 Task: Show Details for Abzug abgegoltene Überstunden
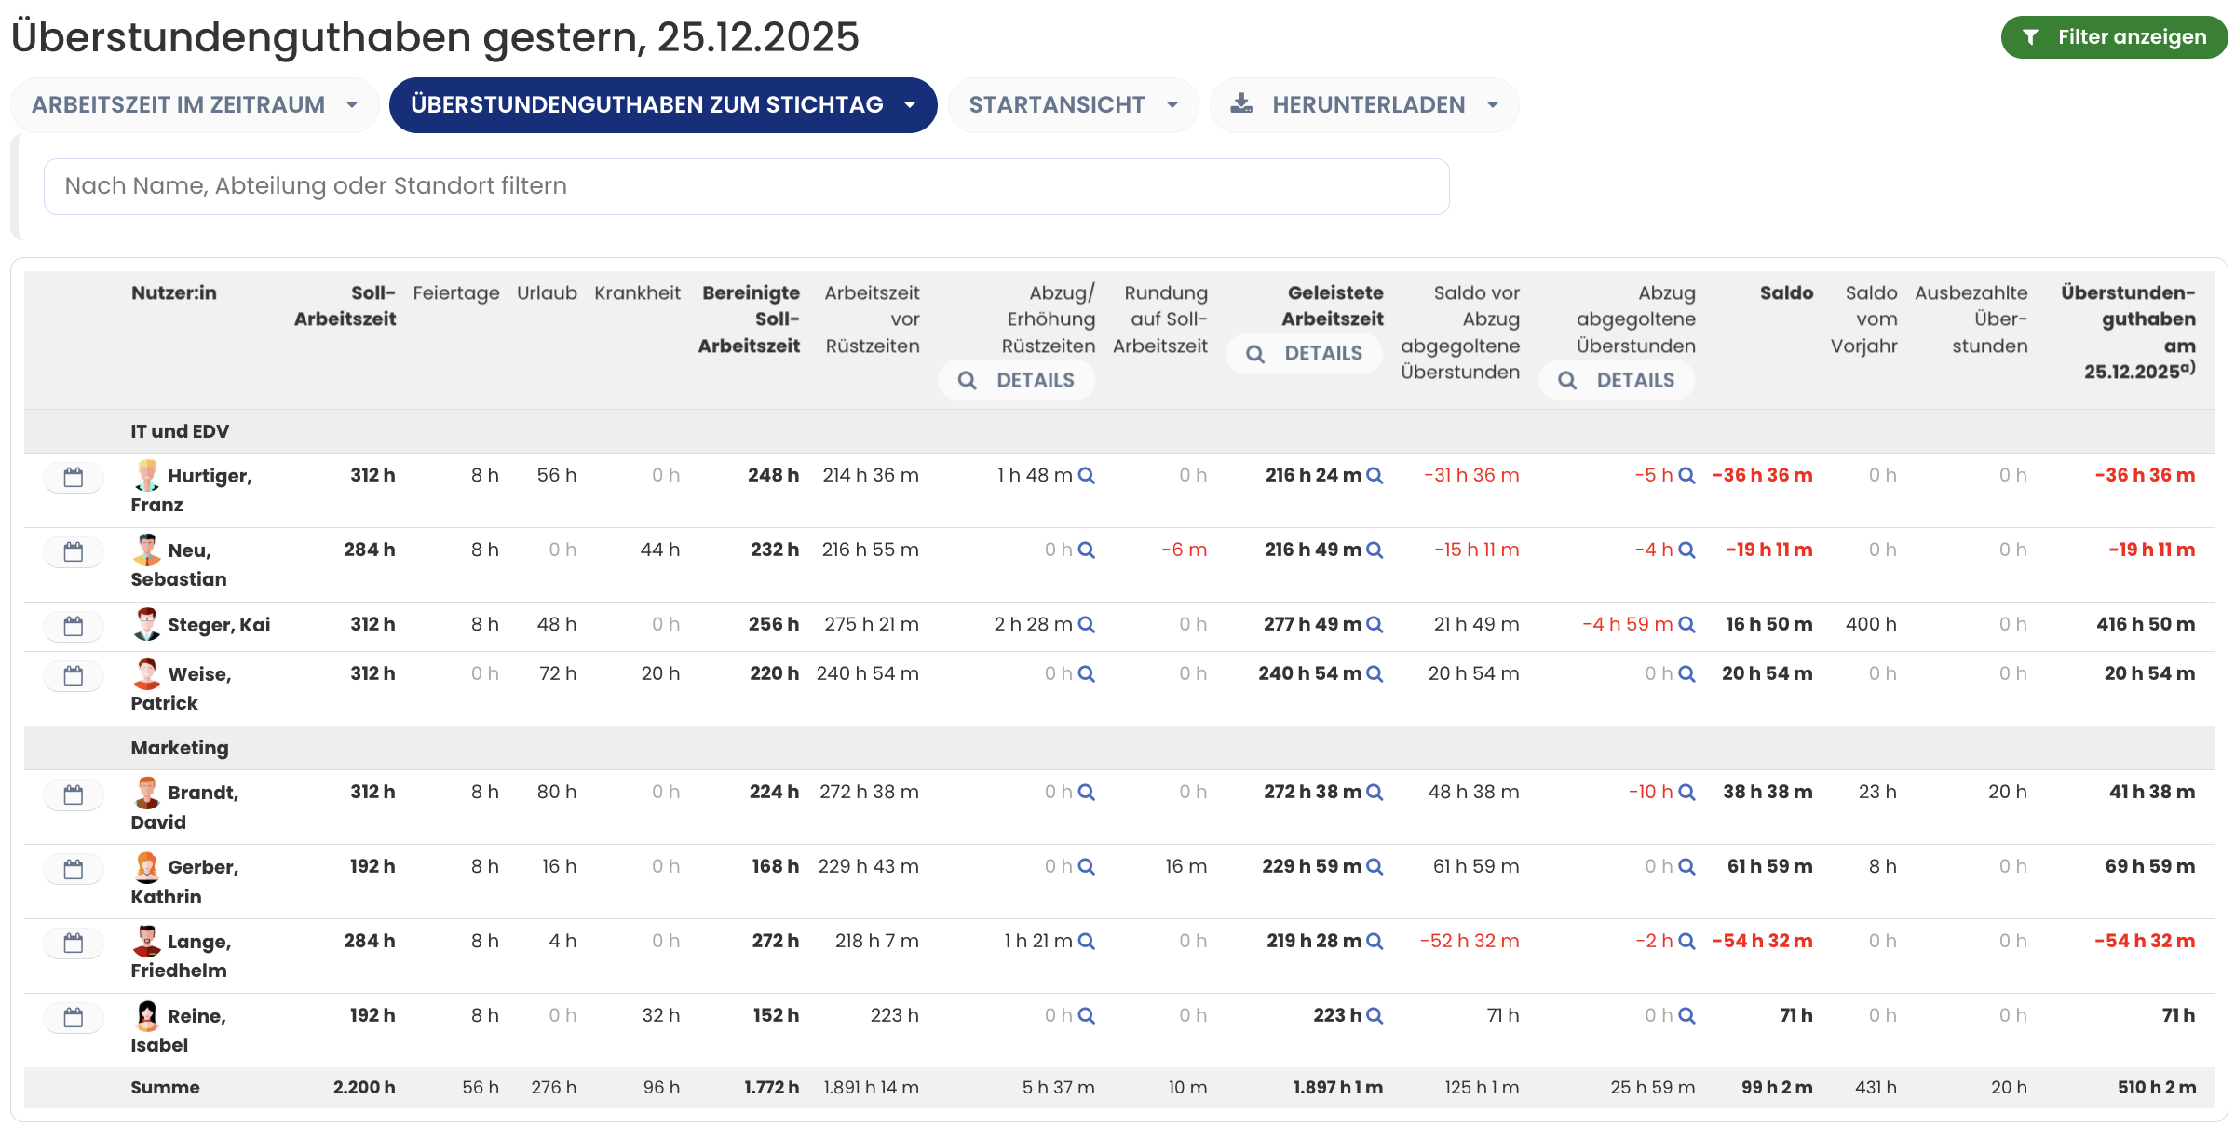coord(1617,380)
